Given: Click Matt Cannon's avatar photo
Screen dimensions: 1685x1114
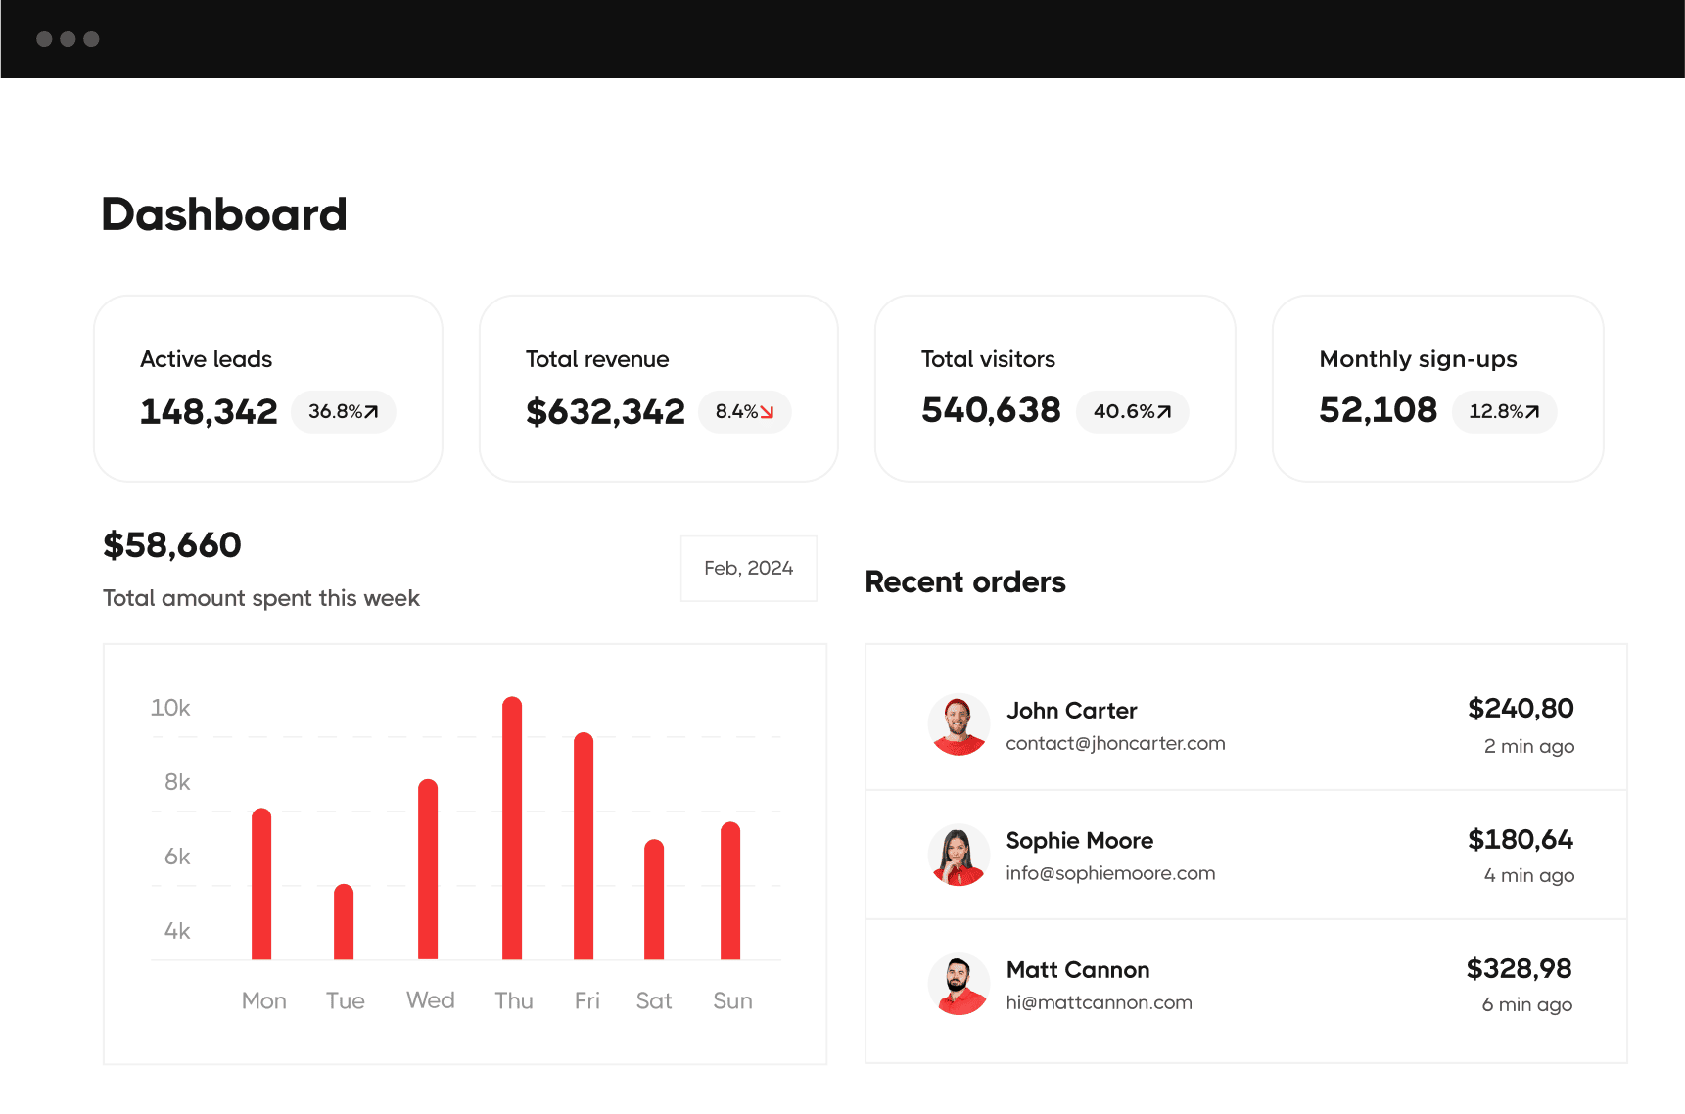Looking at the screenshot, I should click(960, 984).
